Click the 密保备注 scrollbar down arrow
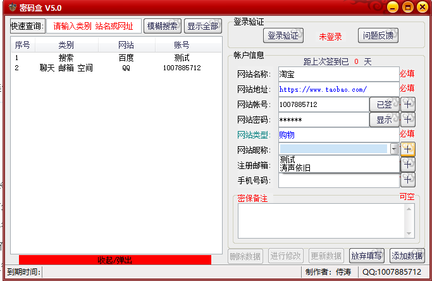Viewport: 432px width, 281px height. pyautogui.click(x=409, y=234)
